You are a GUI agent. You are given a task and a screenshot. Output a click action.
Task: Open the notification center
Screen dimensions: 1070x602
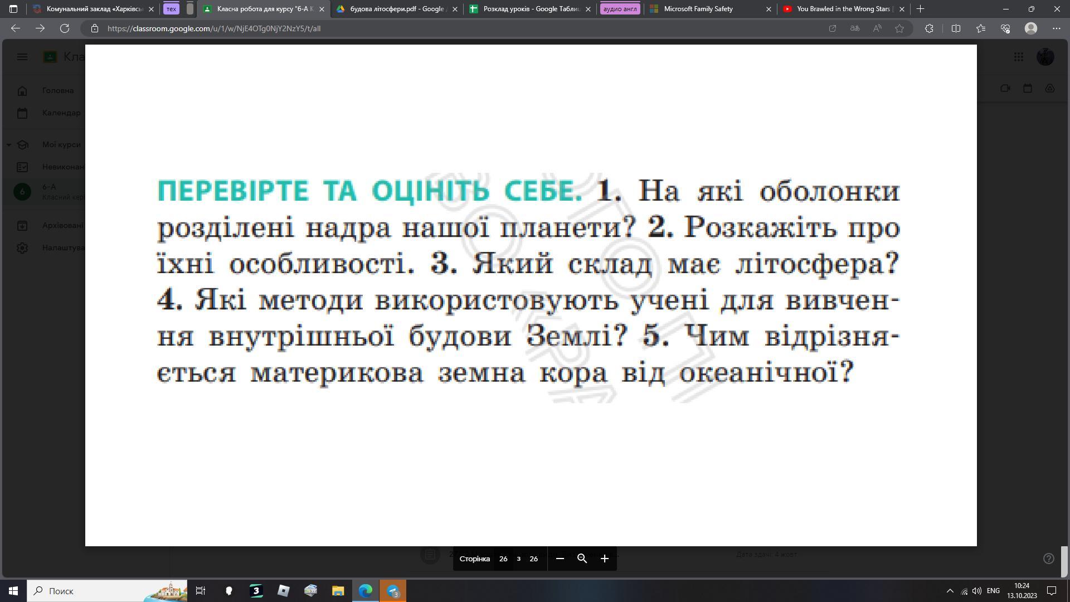coord(1052,591)
